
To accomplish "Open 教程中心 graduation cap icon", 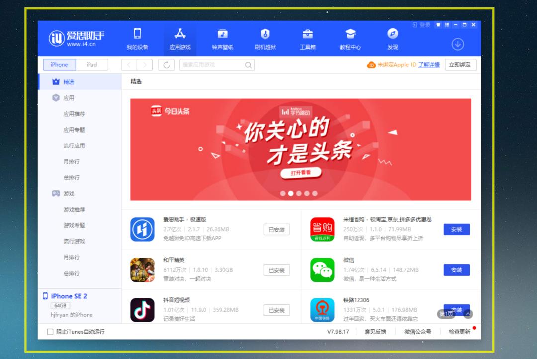I will (x=350, y=34).
